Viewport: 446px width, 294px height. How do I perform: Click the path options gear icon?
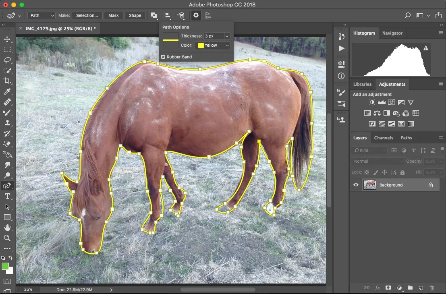(196, 15)
